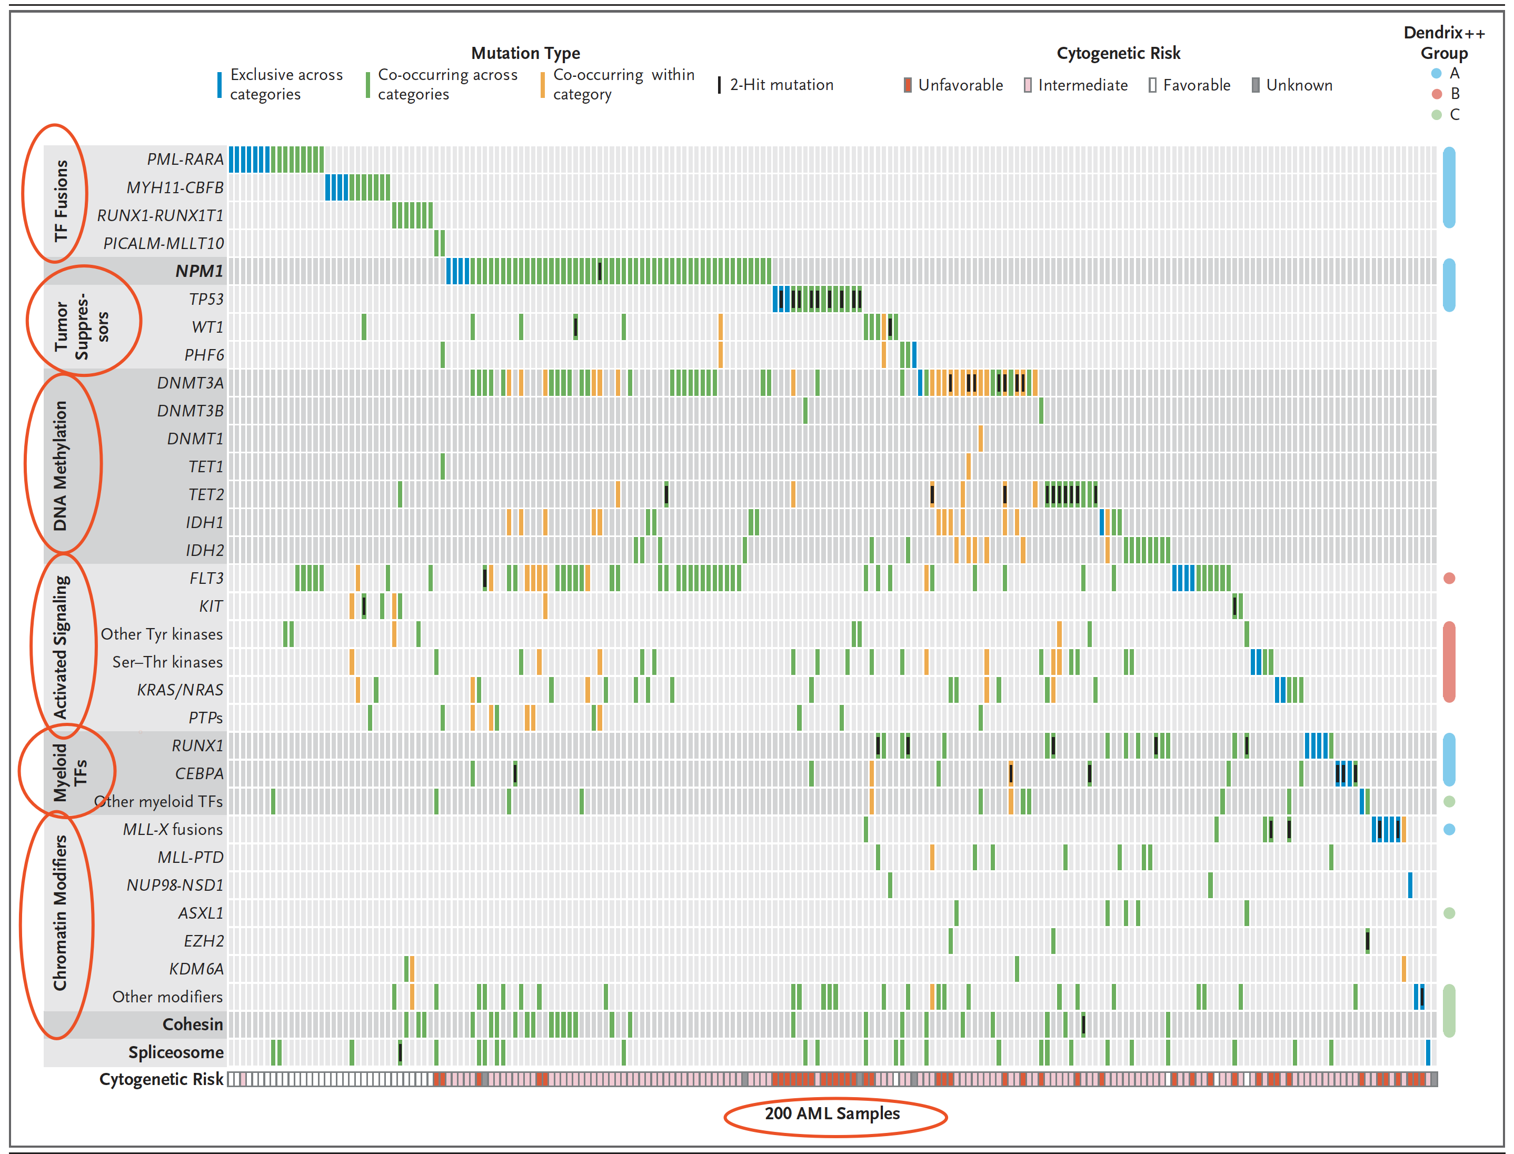Image resolution: width=1514 pixels, height=1154 pixels.
Task: Select the IDH2 row label
Action: [x=205, y=551]
